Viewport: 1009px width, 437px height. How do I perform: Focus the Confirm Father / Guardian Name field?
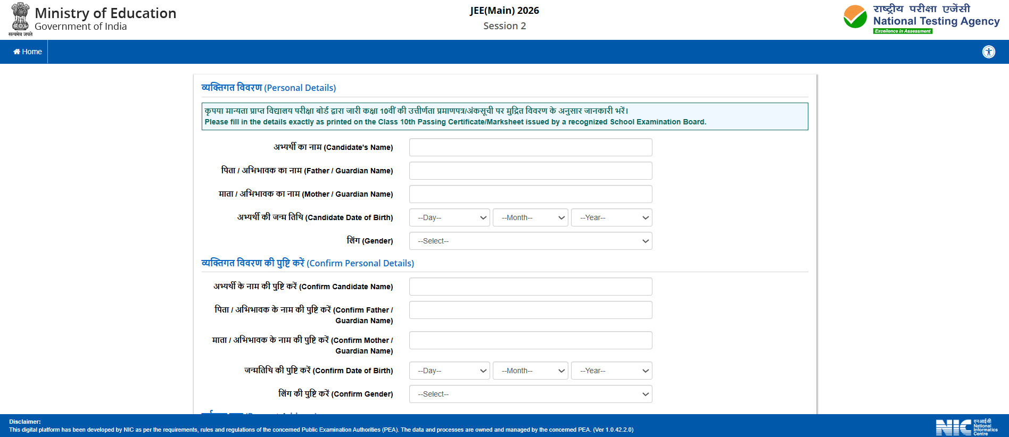531,310
